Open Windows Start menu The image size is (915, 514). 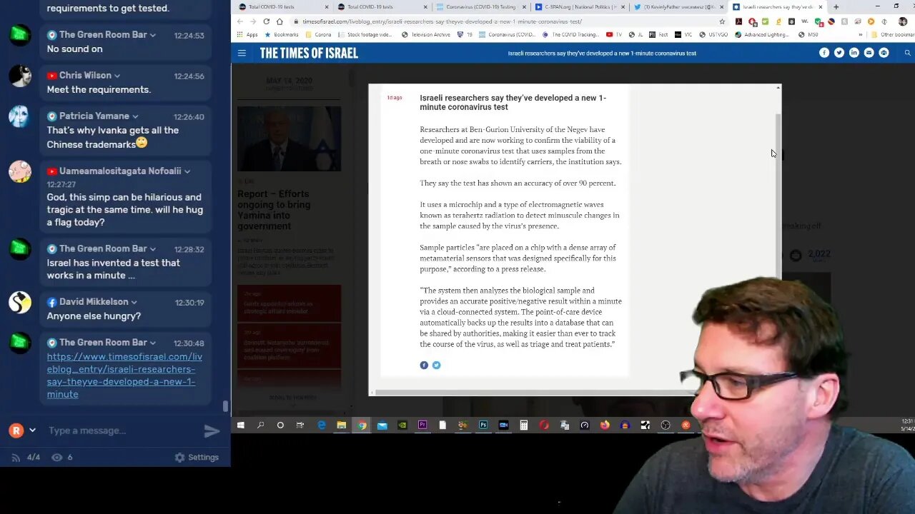(x=241, y=425)
